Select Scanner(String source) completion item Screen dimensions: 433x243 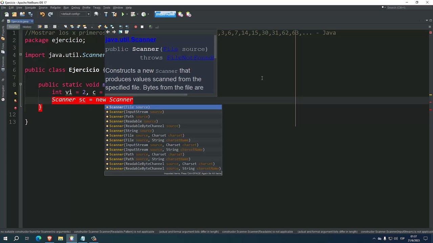coord(163,131)
